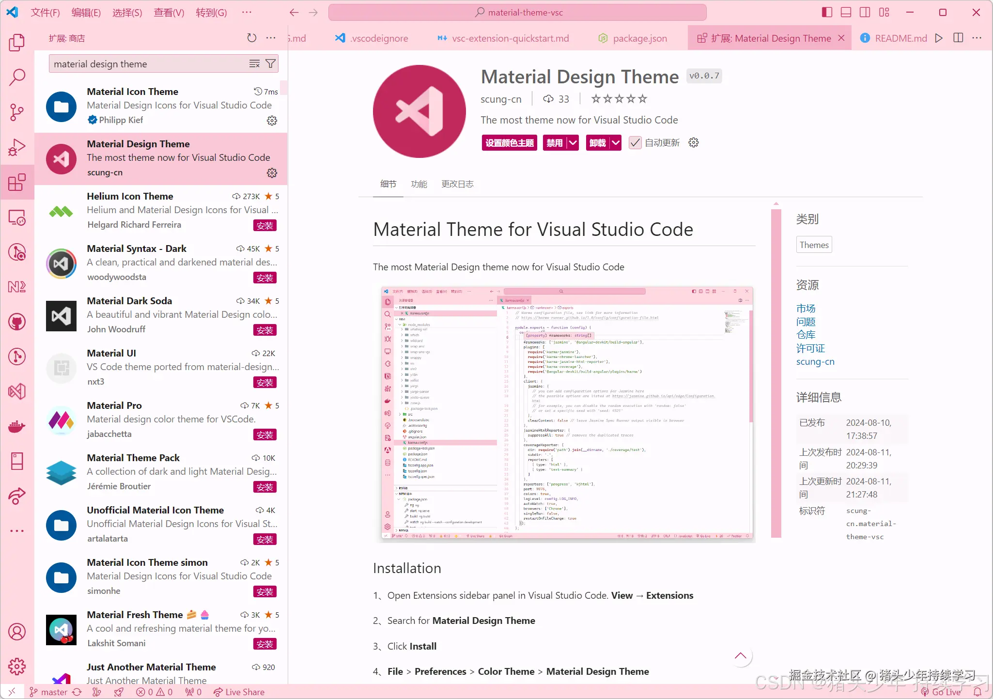Open Source Control view in activity bar
This screenshot has height=699, width=993.
(x=17, y=112)
